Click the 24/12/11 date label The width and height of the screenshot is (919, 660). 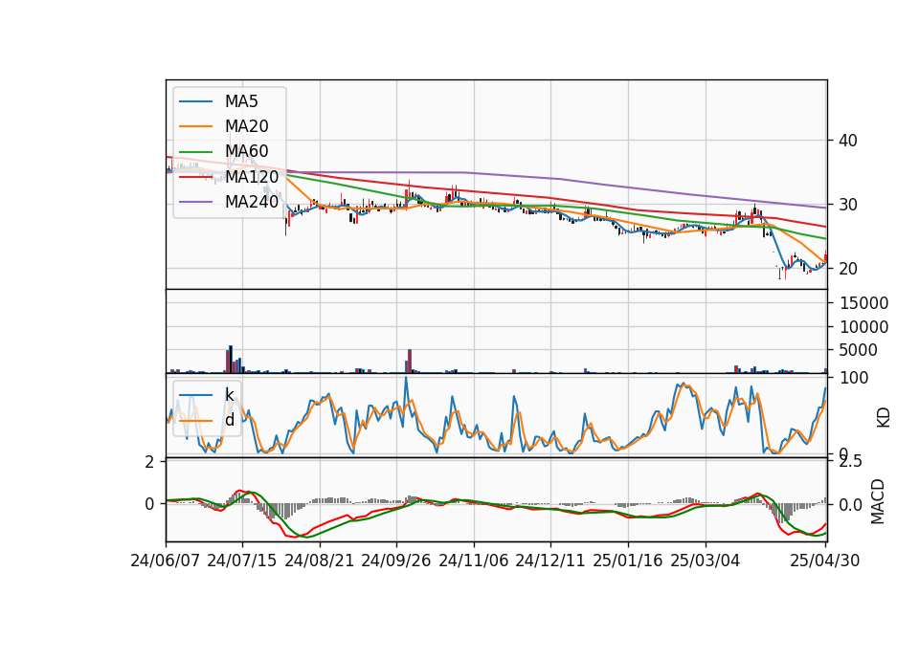549,561
